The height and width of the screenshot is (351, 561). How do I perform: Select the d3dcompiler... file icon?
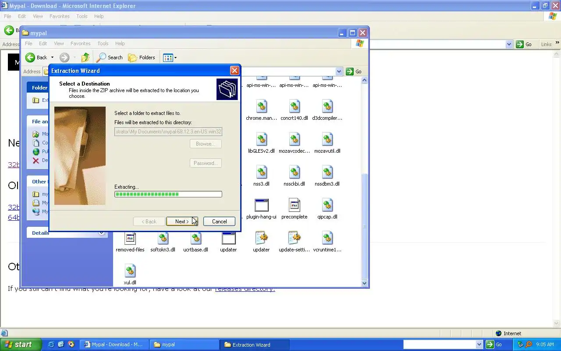point(327,106)
